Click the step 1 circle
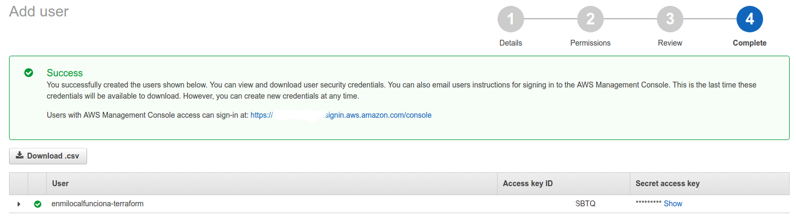Screen dimensions: 796x219 (x=510, y=20)
